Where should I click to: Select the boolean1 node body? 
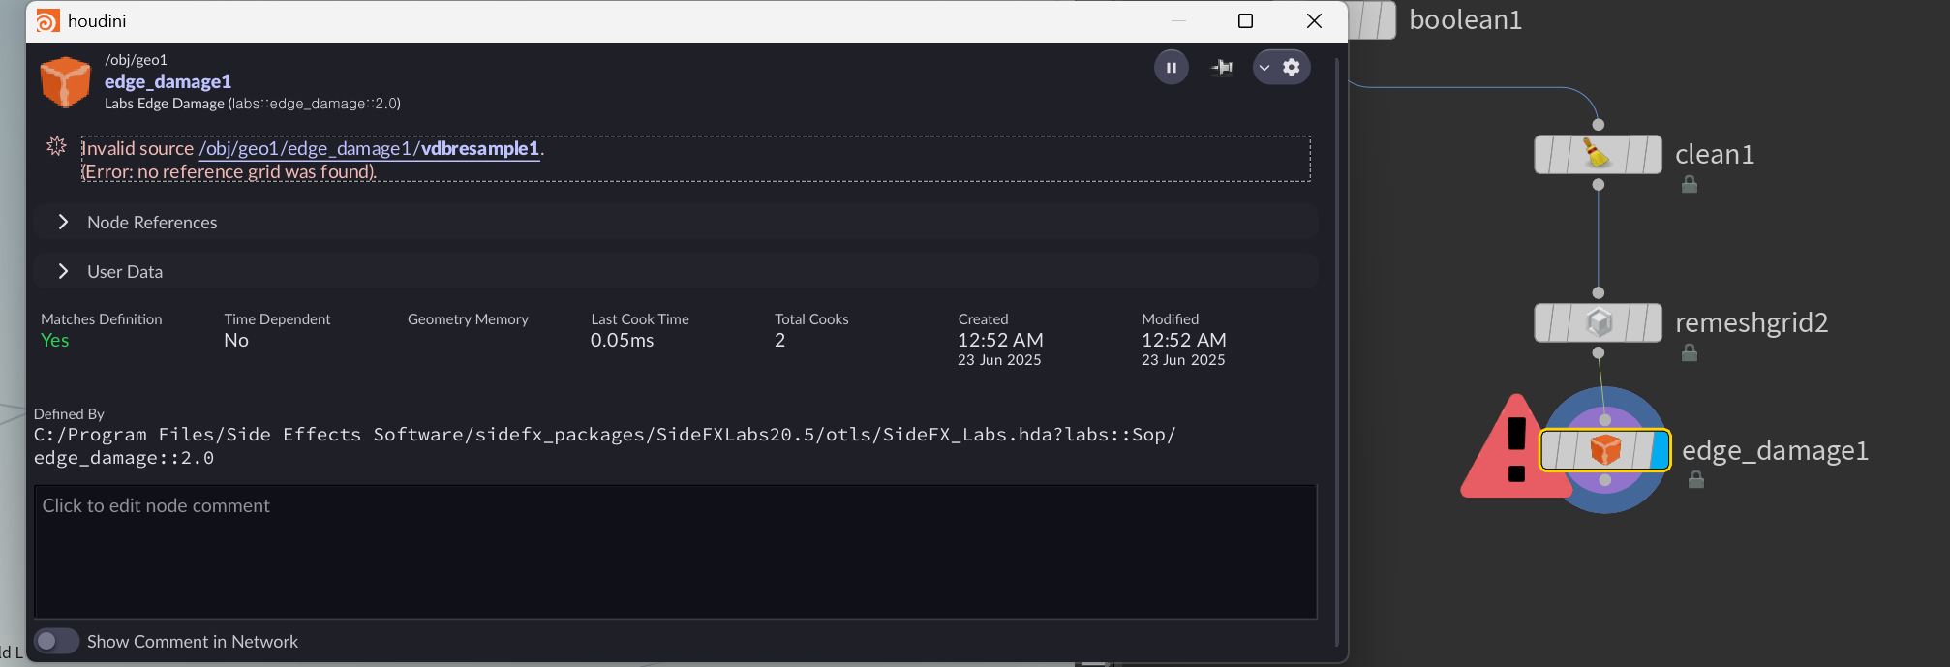click(1373, 19)
